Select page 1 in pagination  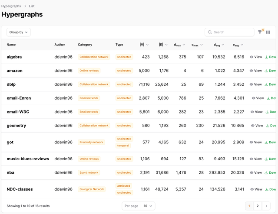click(249, 206)
